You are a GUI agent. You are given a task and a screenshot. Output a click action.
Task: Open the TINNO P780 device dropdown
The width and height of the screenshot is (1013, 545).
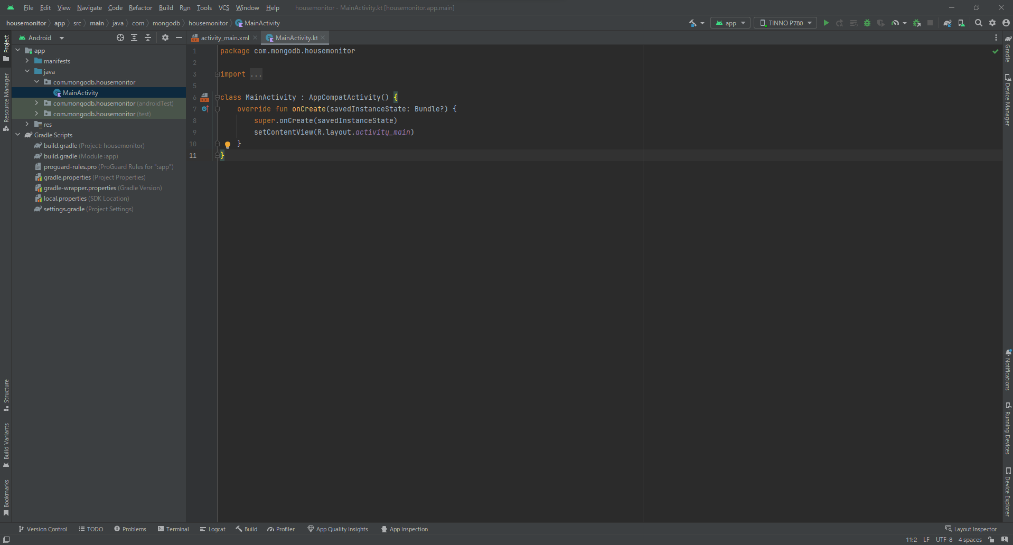785,23
